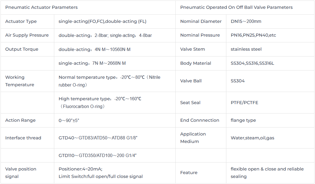Click the Working Temperature label

(x=20, y=81)
